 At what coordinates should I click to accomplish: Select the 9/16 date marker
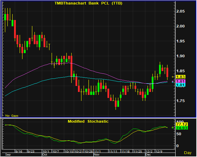point(19,151)
